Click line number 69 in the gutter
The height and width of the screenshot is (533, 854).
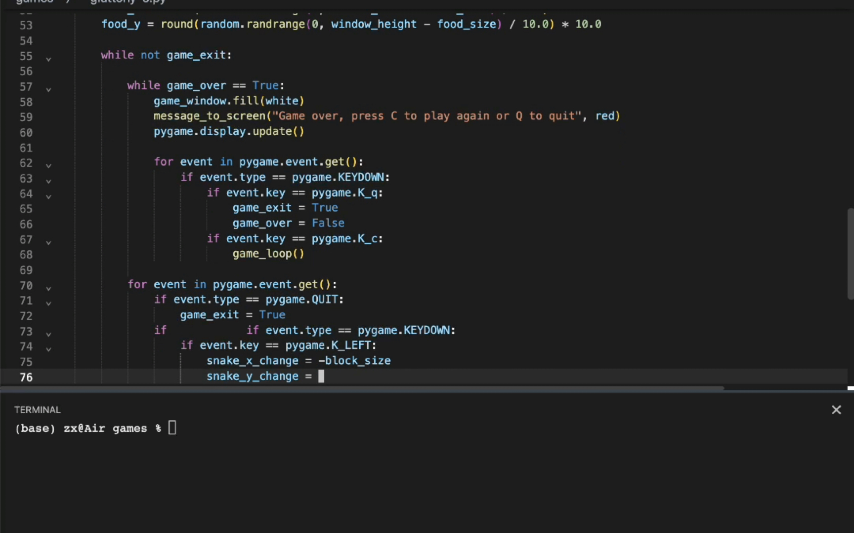[x=26, y=270]
